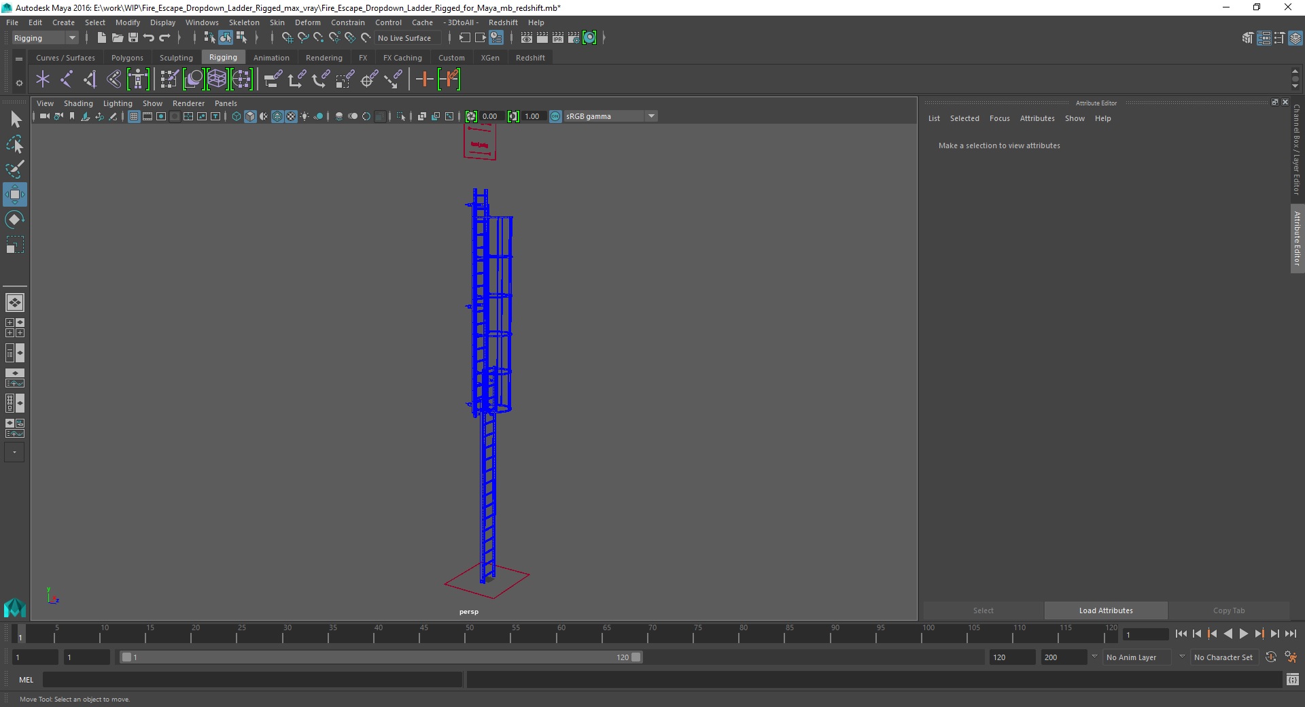
Task: Open the Channel Box / Layer Editor side tab
Action: click(1297, 150)
